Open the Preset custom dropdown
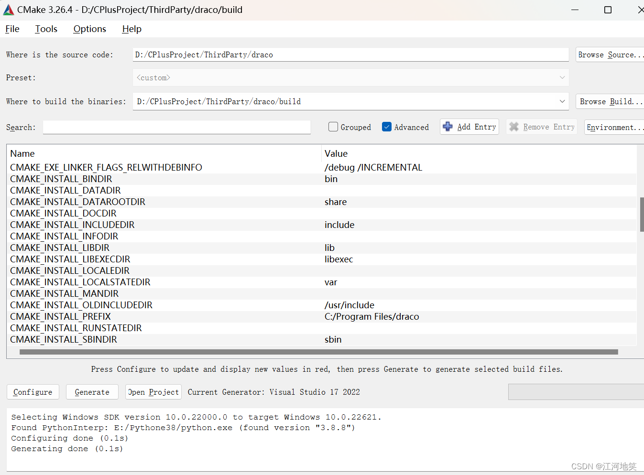This screenshot has width=644, height=475. 351,77
